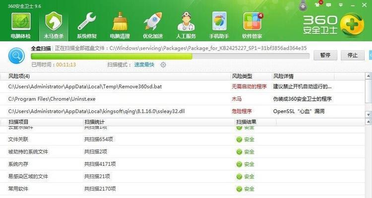Image resolution: width=372 pixels, height=198 pixels.
Task: Open the feedback message icon
Action: (329, 5)
